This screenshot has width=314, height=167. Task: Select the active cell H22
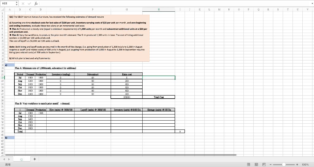[159, 78]
